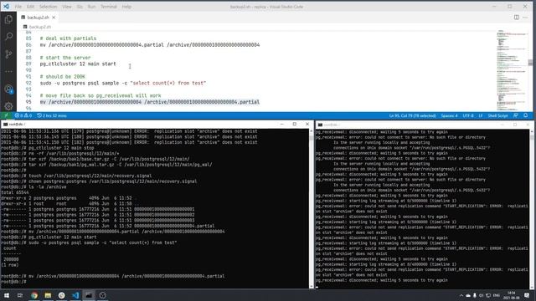The image size is (536, 301).
Task: Click line number 95 in the gutter
Action: [28, 102]
